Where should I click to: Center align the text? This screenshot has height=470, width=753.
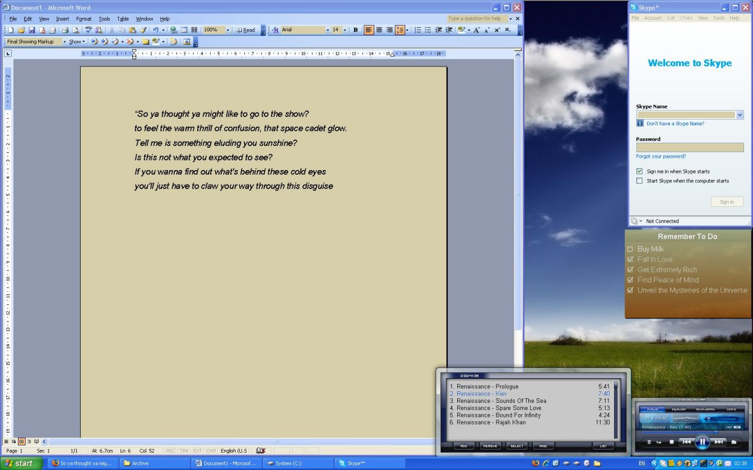379,30
